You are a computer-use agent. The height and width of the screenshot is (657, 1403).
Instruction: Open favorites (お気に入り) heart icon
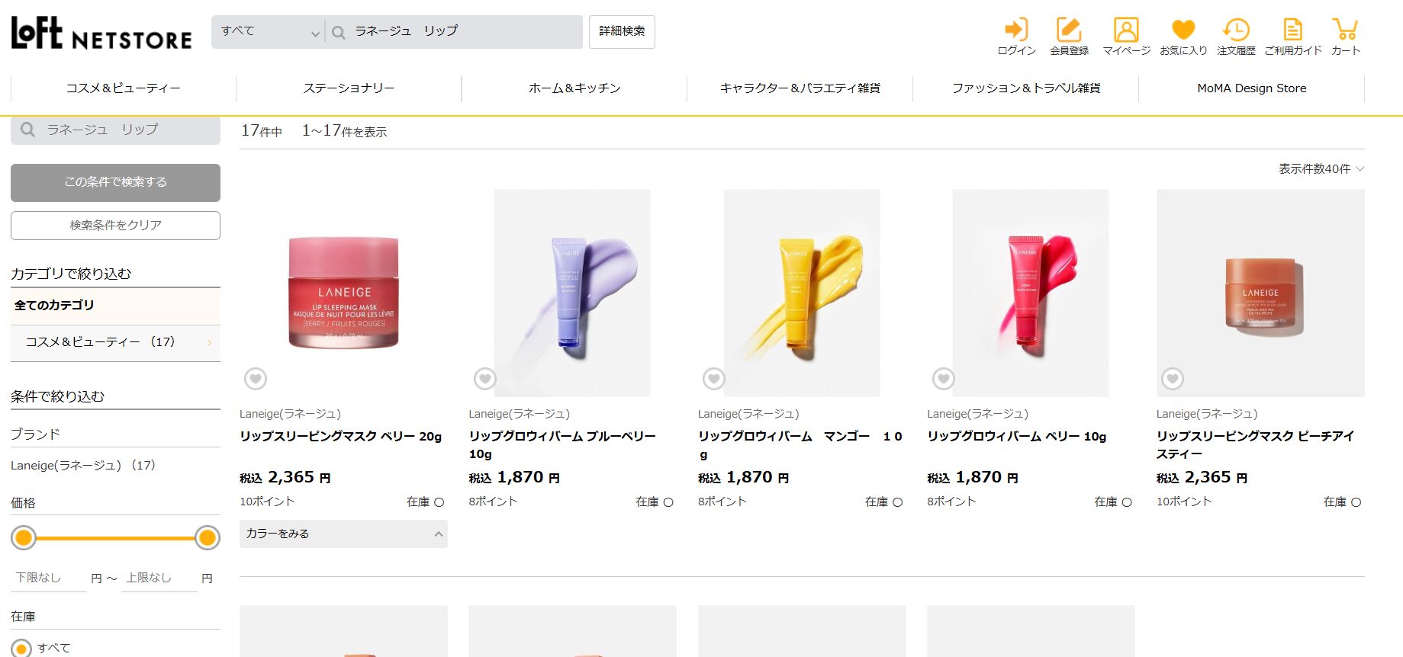tap(1183, 37)
